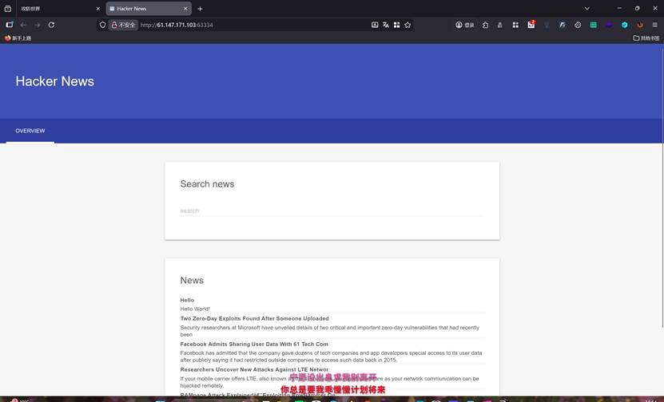Viewport: 664px width, 402px height.
Task: Focus the address bar URL field
Action: [x=254, y=25]
